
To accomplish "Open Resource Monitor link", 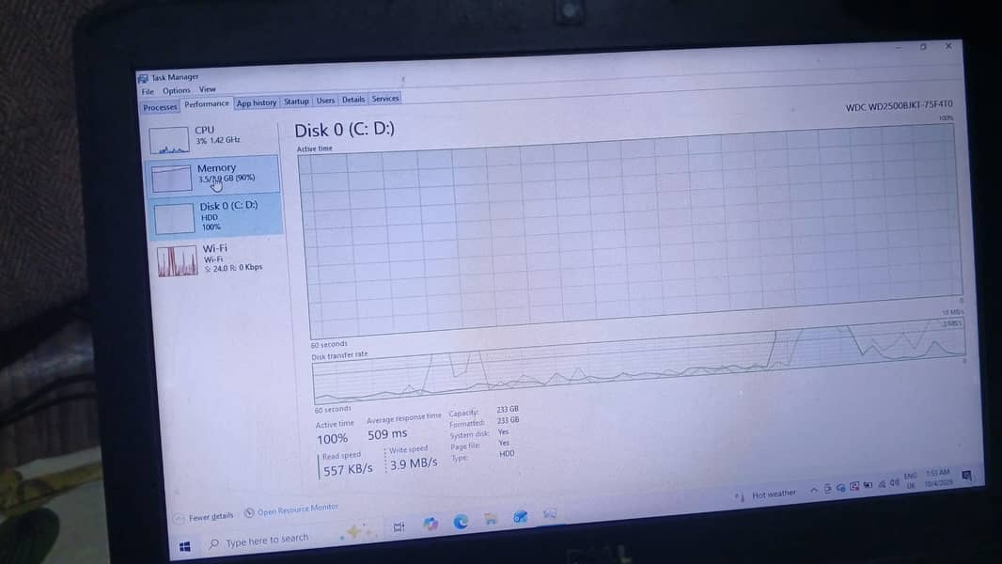I will tap(291, 509).
